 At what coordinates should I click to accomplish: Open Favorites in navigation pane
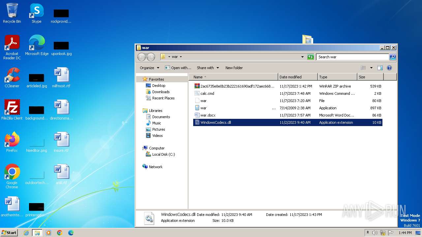(156, 79)
